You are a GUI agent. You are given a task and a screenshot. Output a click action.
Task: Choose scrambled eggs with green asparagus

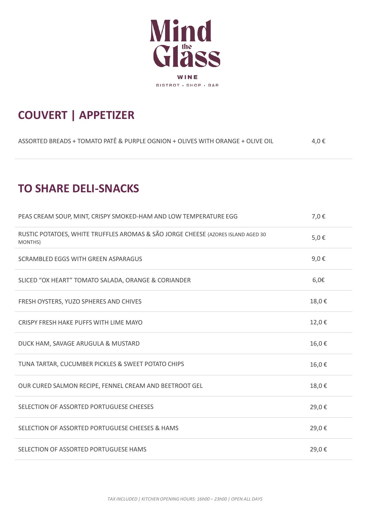pyautogui.click(x=80, y=259)
